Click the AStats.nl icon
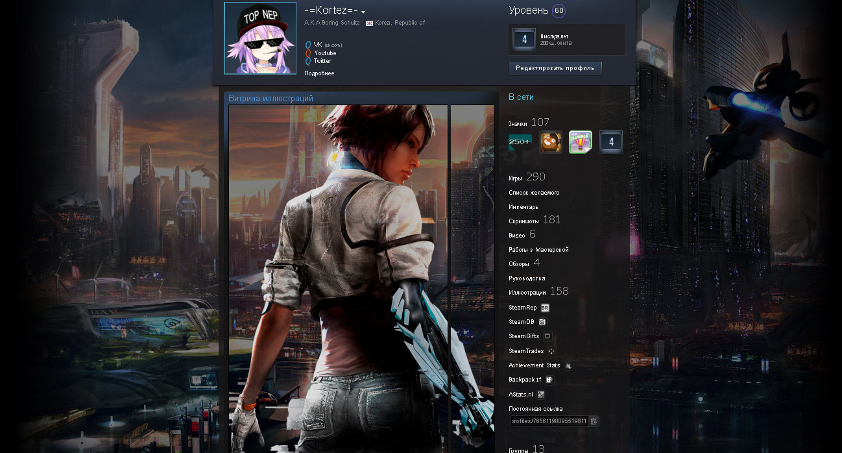The height and width of the screenshot is (453, 842). 541,394
